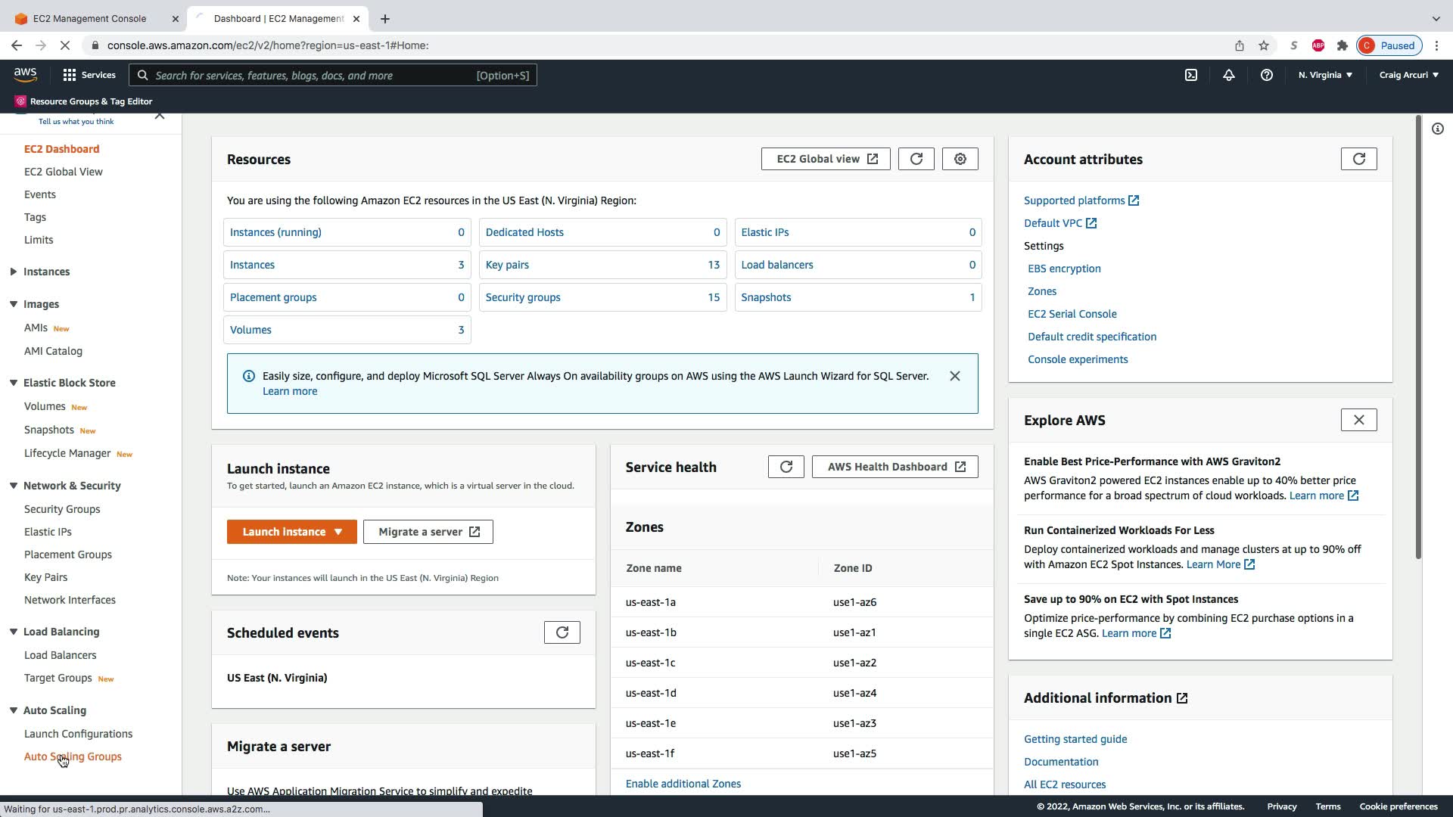Close the Explore AWS panel

click(x=1358, y=420)
